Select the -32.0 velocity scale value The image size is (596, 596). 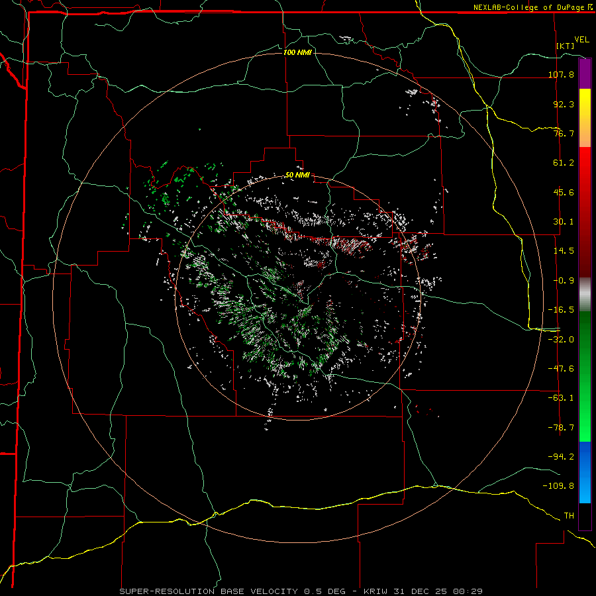click(561, 340)
